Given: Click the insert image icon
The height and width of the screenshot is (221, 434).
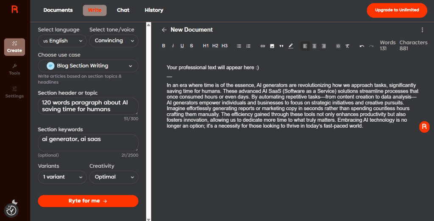Looking at the screenshot, I should coord(272,46).
